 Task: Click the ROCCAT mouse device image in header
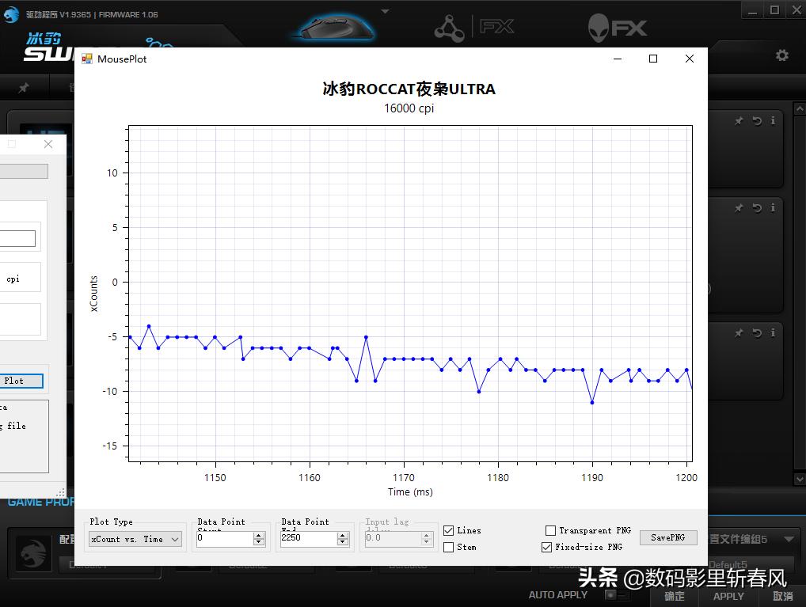pos(334,27)
